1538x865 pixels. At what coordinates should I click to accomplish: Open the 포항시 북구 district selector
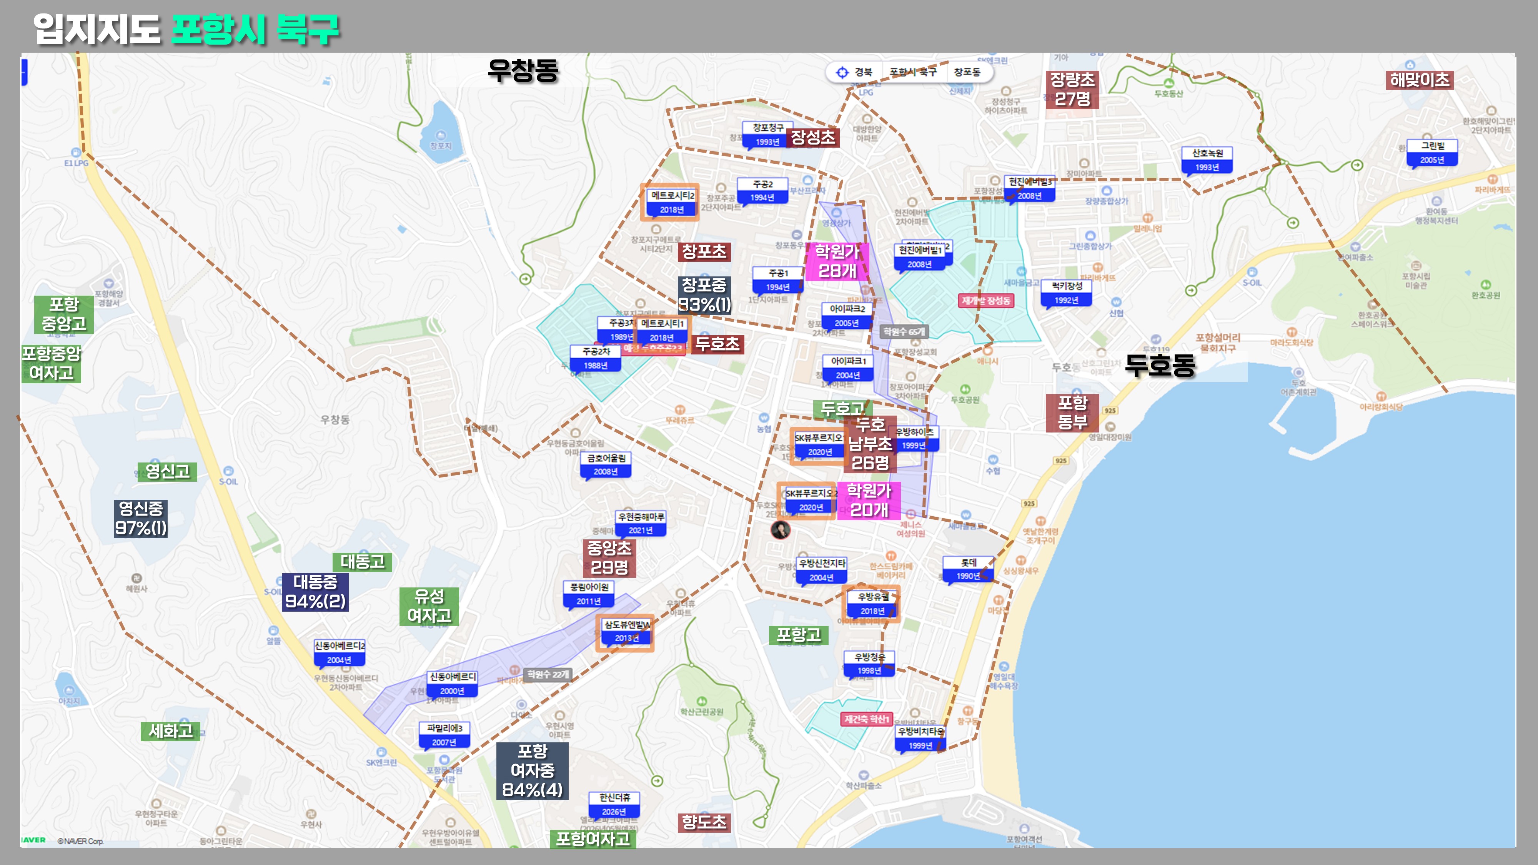tap(913, 72)
